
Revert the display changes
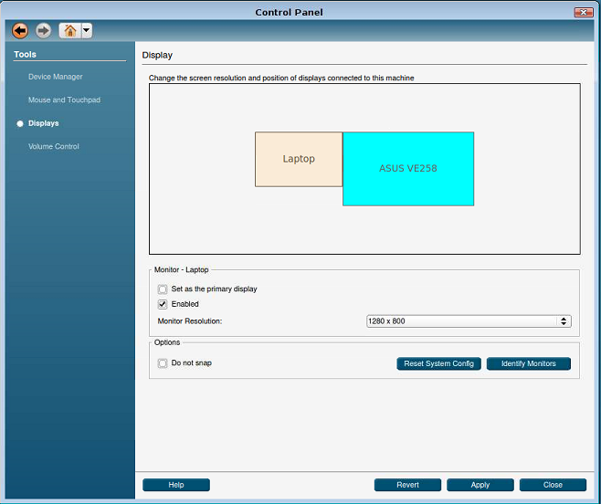[x=407, y=485]
